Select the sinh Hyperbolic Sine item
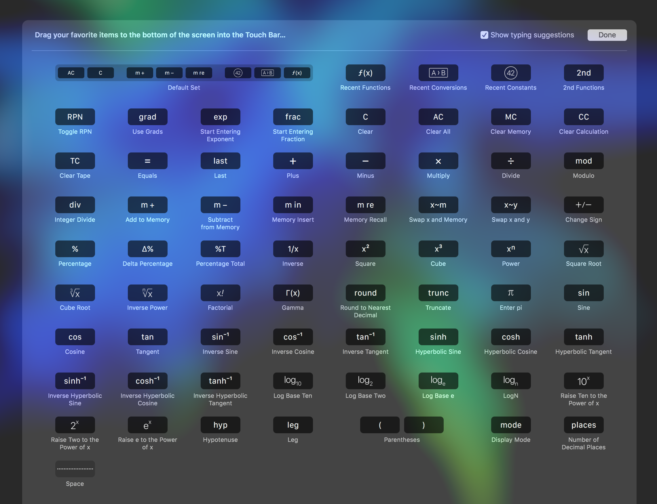 (x=438, y=337)
